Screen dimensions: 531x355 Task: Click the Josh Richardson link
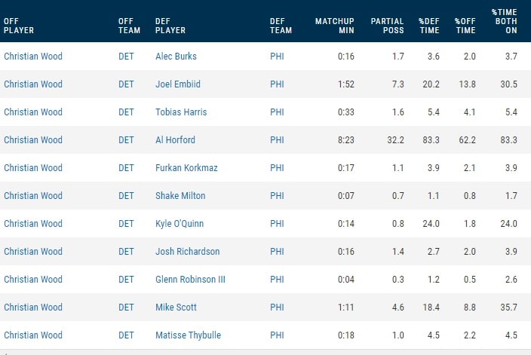[x=186, y=251]
